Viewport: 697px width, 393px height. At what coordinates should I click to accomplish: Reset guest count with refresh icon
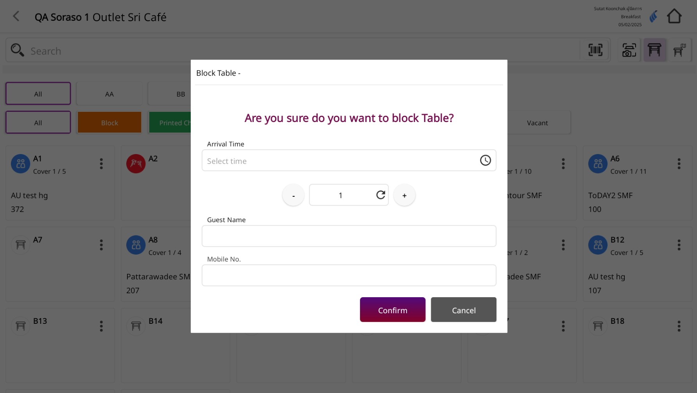(380, 195)
